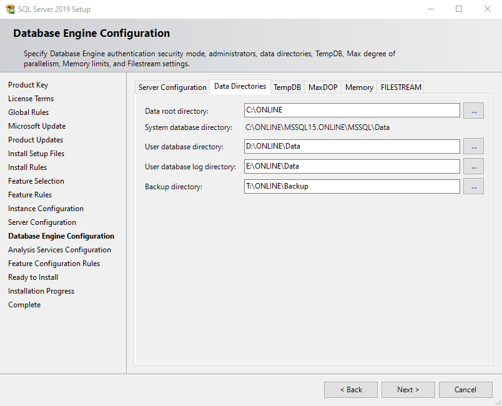Go to the Memory tab
502x406 pixels.
tap(359, 87)
